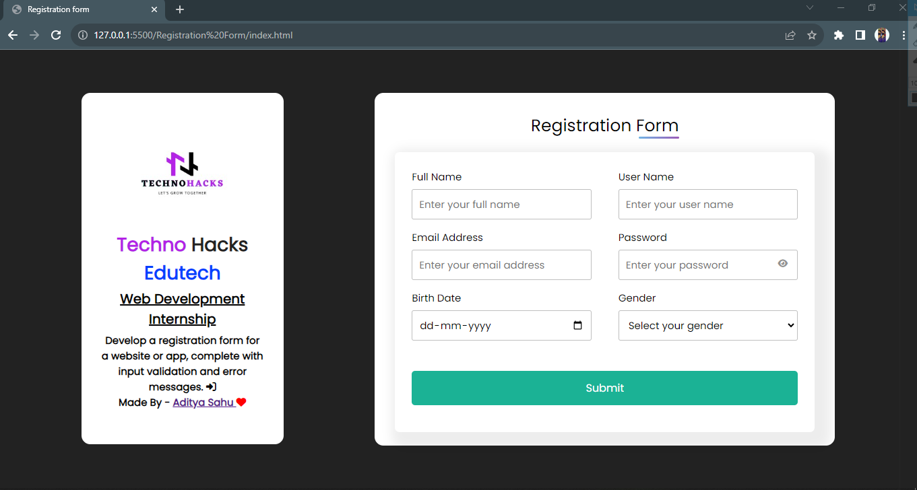Click the back navigation arrow
This screenshot has height=490, width=917.
(x=13, y=35)
